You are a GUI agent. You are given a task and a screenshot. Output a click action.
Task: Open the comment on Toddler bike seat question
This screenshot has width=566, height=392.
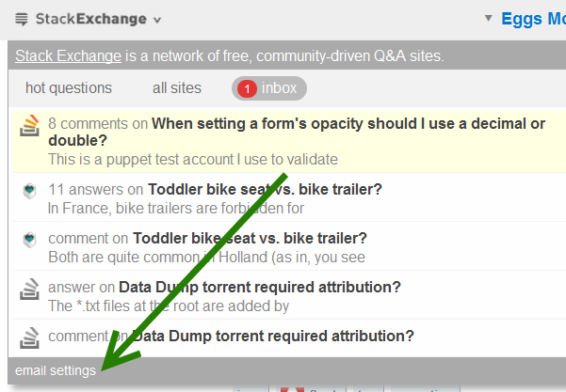click(x=250, y=238)
